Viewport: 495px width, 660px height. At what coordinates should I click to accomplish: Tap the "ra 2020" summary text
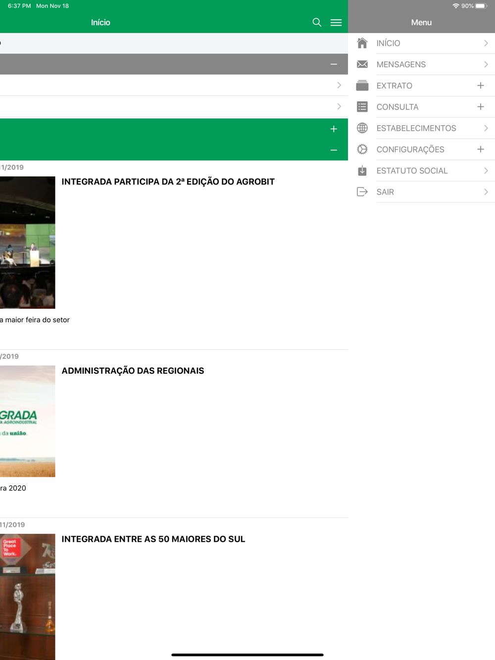pos(13,488)
